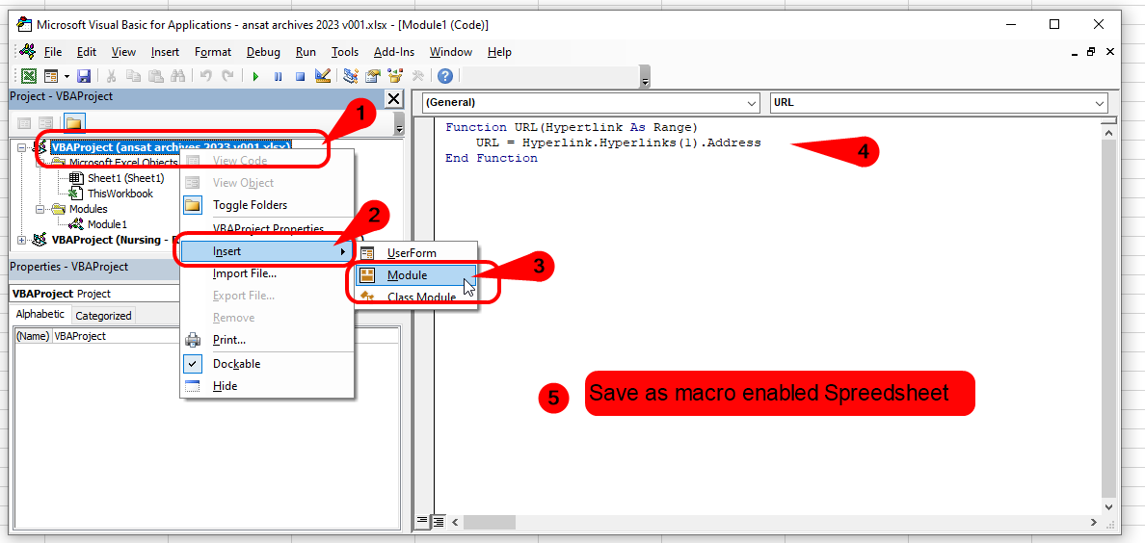Open the arrow beside Insert UserForm icon
Screen dimensions: 1145x543
coord(67,76)
